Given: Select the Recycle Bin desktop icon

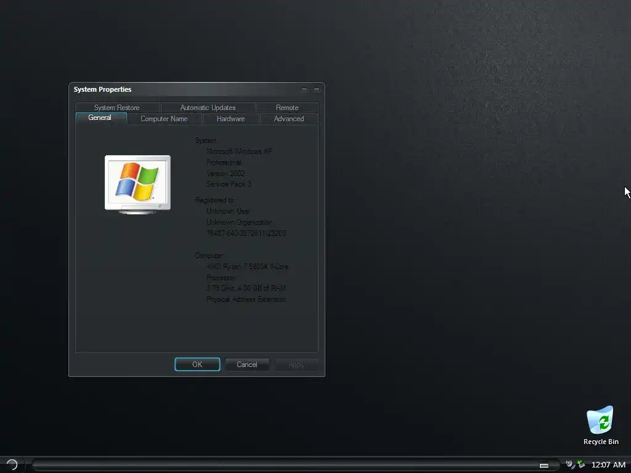Looking at the screenshot, I should point(601,426).
